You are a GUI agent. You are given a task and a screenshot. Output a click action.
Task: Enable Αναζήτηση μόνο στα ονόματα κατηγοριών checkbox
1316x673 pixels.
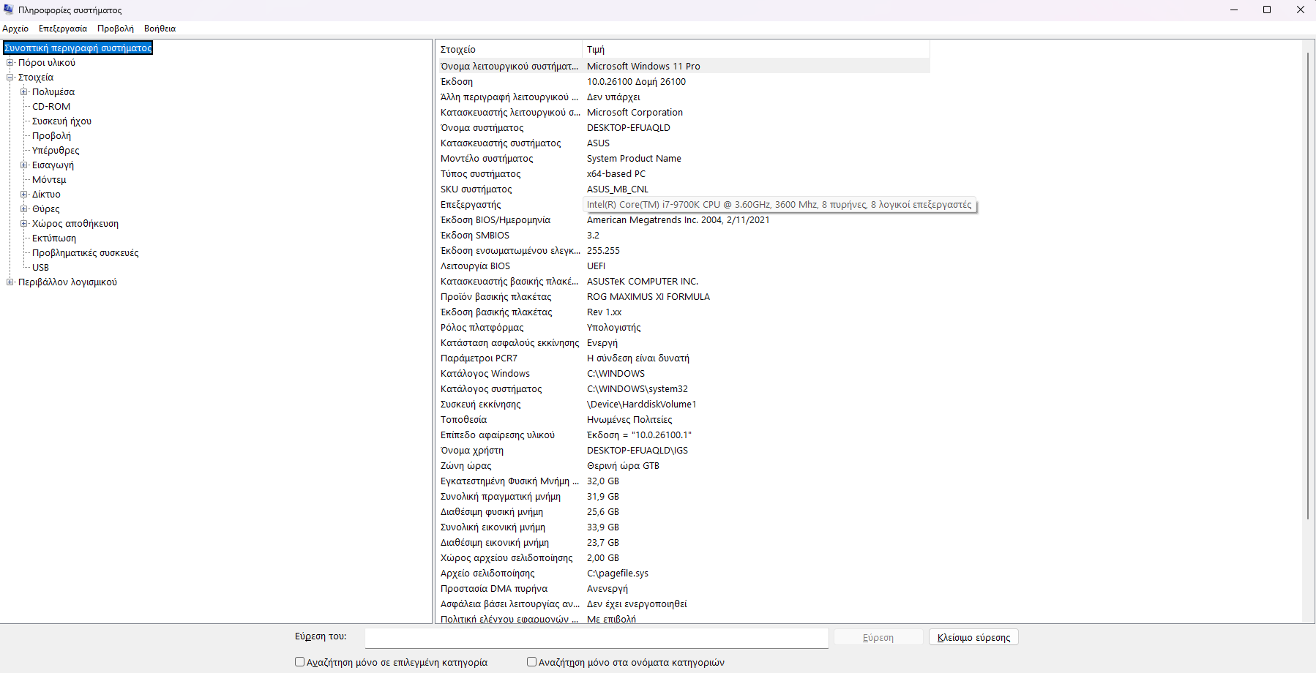coord(531,662)
